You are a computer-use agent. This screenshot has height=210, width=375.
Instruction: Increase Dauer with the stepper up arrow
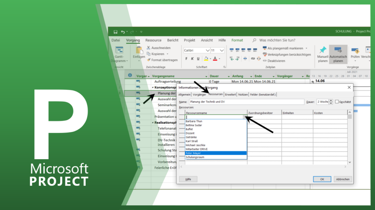pyautogui.click(x=331, y=101)
